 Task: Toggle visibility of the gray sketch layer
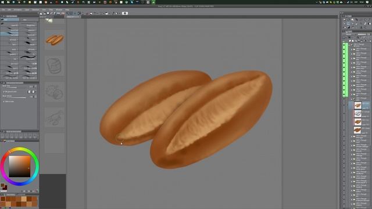pos(344,114)
